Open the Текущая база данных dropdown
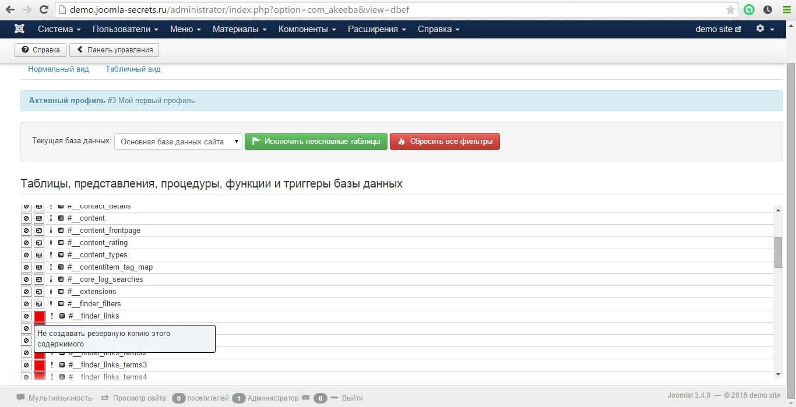Screen dimensions: 796x407 [178, 141]
